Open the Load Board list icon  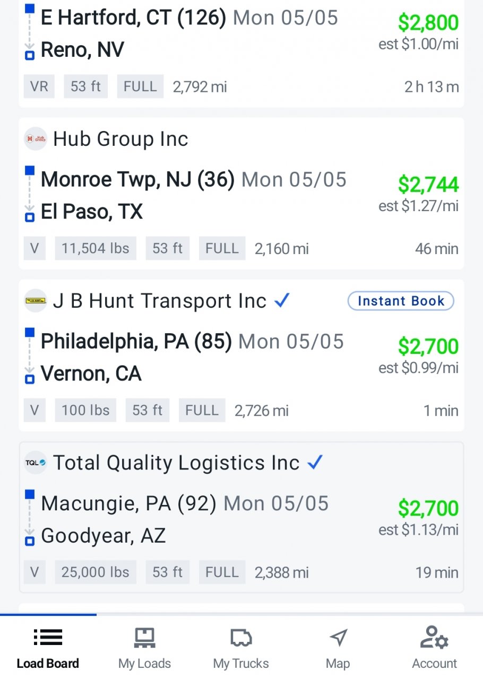[48, 637]
